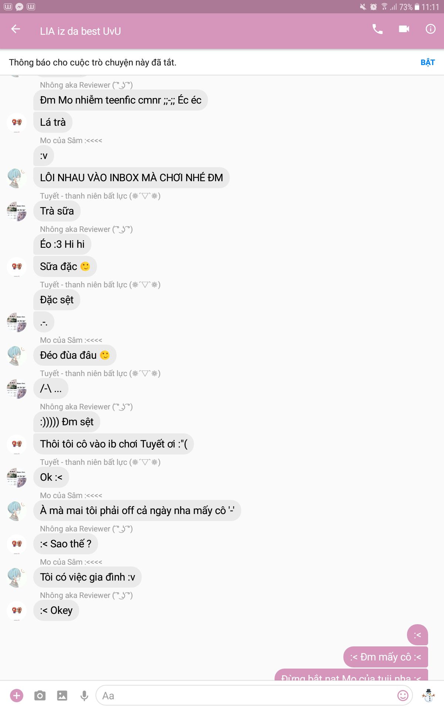Open conversation info
This screenshot has height=710, width=444.
click(x=431, y=29)
